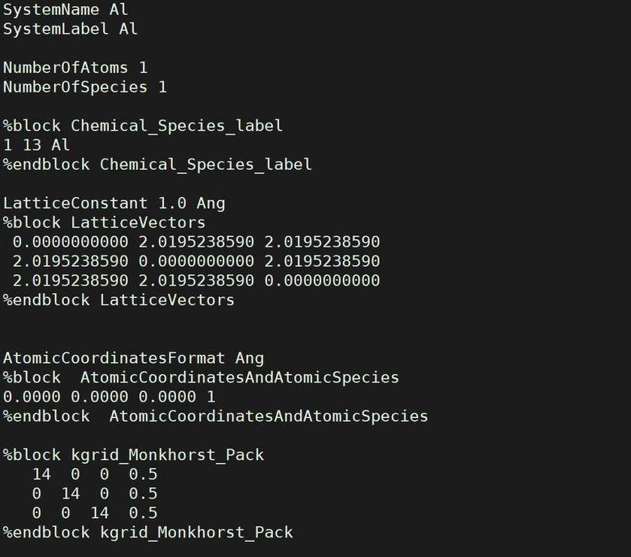
Task: Place cursor on the atomic coordinates '0.0000 0.0000 0.0000 1' line
Action: coord(109,397)
